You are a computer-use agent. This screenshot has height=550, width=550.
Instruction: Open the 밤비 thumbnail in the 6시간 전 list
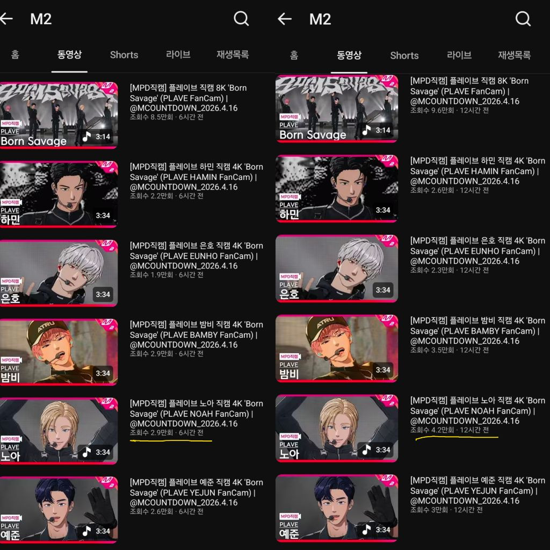point(58,352)
